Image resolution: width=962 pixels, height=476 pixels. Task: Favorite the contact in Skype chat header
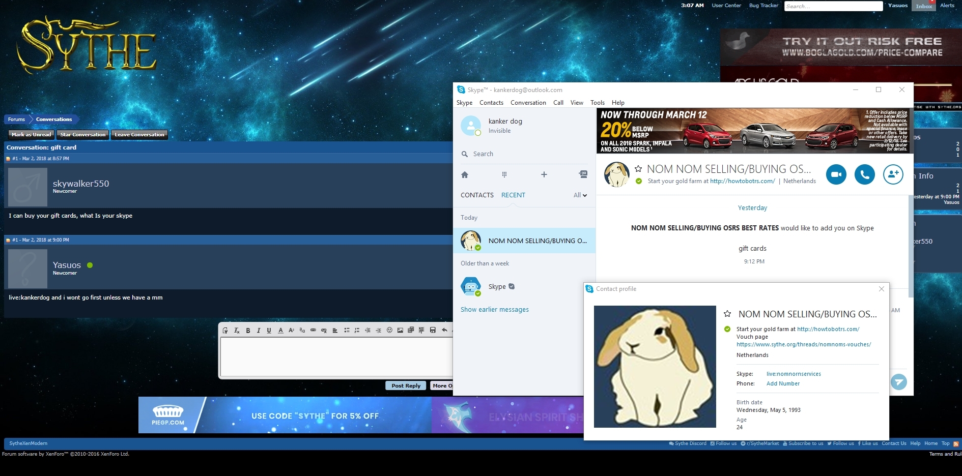pos(638,169)
